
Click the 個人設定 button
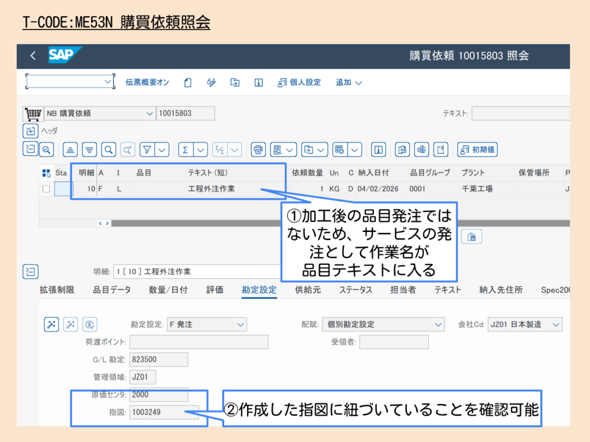click(299, 82)
